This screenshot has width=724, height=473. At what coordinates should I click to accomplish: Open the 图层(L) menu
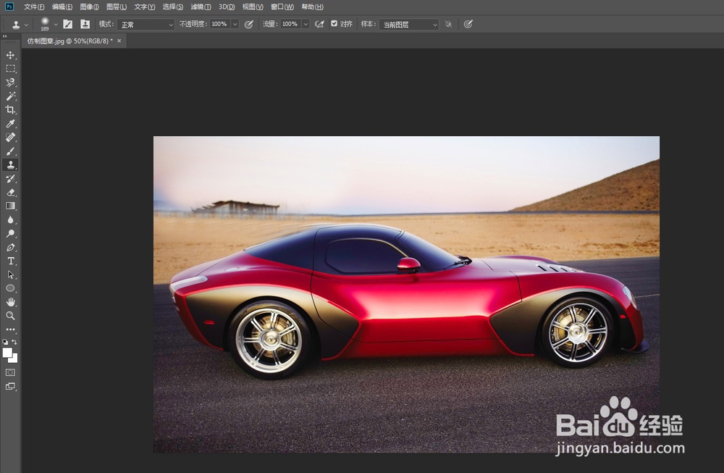point(117,7)
